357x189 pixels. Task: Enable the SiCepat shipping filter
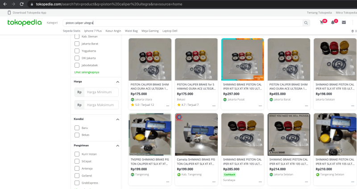[77, 161]
